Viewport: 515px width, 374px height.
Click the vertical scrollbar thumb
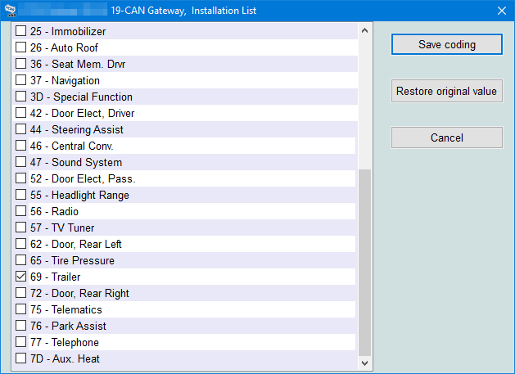coord(364,263)
